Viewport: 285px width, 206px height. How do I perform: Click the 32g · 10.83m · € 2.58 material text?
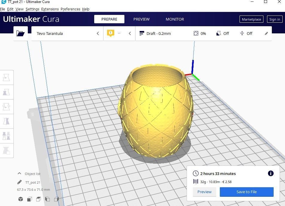click(216, 182)
